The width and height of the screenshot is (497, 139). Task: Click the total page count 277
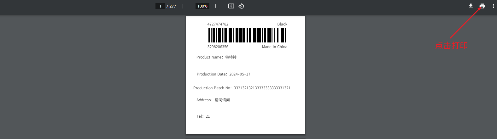coord(172,6)
